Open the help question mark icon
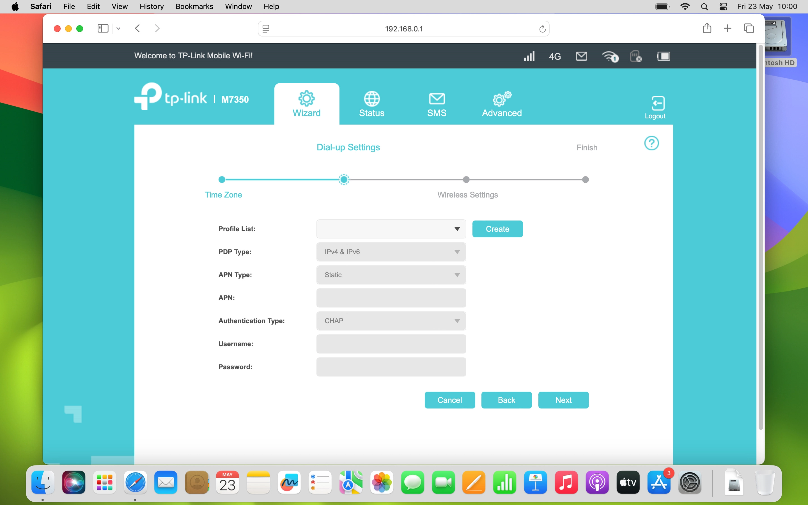 (651, 143)
